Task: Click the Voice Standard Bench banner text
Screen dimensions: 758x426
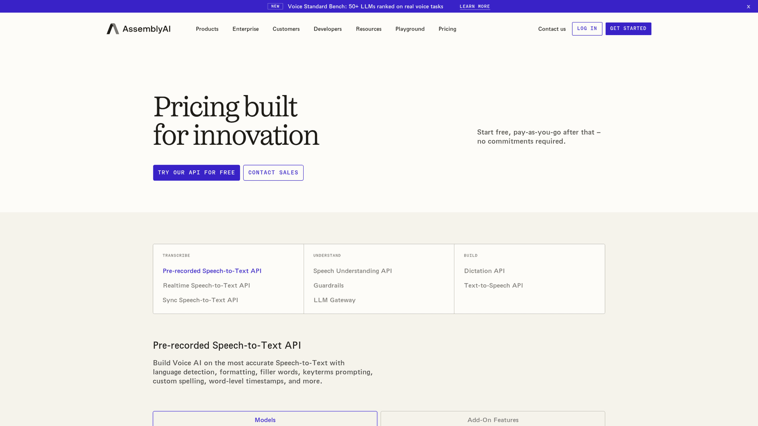Action: coord(365,6)
